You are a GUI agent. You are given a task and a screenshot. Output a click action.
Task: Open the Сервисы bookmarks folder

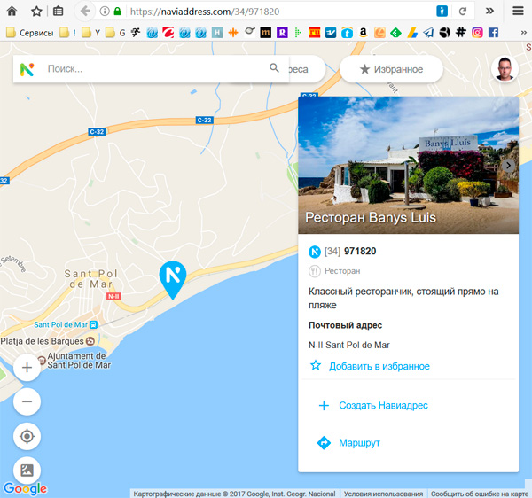(x=30, y=33)
